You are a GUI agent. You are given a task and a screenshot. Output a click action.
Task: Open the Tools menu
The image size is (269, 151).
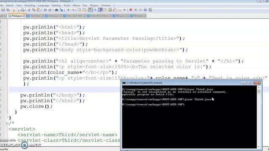tap(67, 5)
